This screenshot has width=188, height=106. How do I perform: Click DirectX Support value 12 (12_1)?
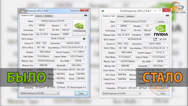click(x=160, y=52)
